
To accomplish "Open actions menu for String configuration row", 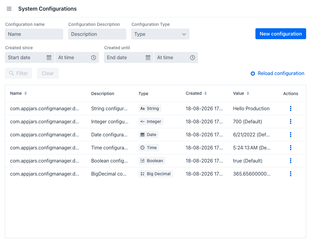I will [x=291, y=108].
